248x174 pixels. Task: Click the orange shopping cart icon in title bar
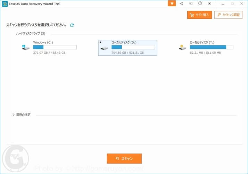[x=172, y=3]
